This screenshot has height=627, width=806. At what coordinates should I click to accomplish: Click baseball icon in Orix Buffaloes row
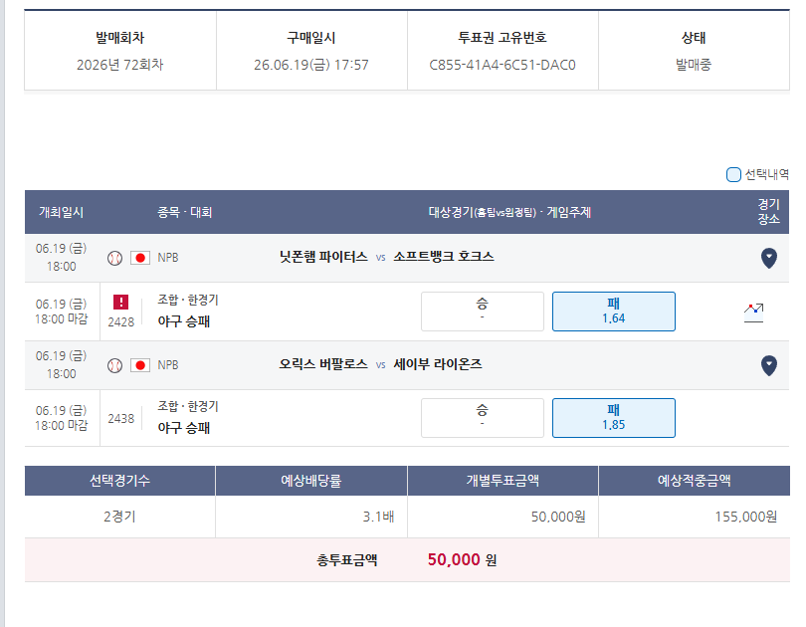pyautogui.click(x=114, y=365)
